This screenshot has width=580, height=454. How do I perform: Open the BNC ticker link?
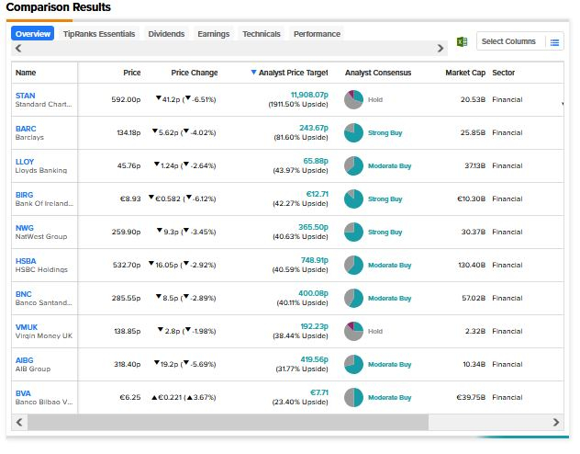pos(24,294)
